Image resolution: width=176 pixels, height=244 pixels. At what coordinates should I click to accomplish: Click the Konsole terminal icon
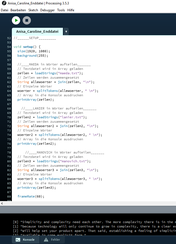tap(18, 240)
